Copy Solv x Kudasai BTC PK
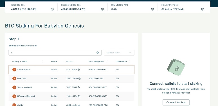 pyautogui.click(x=79, y=87)
